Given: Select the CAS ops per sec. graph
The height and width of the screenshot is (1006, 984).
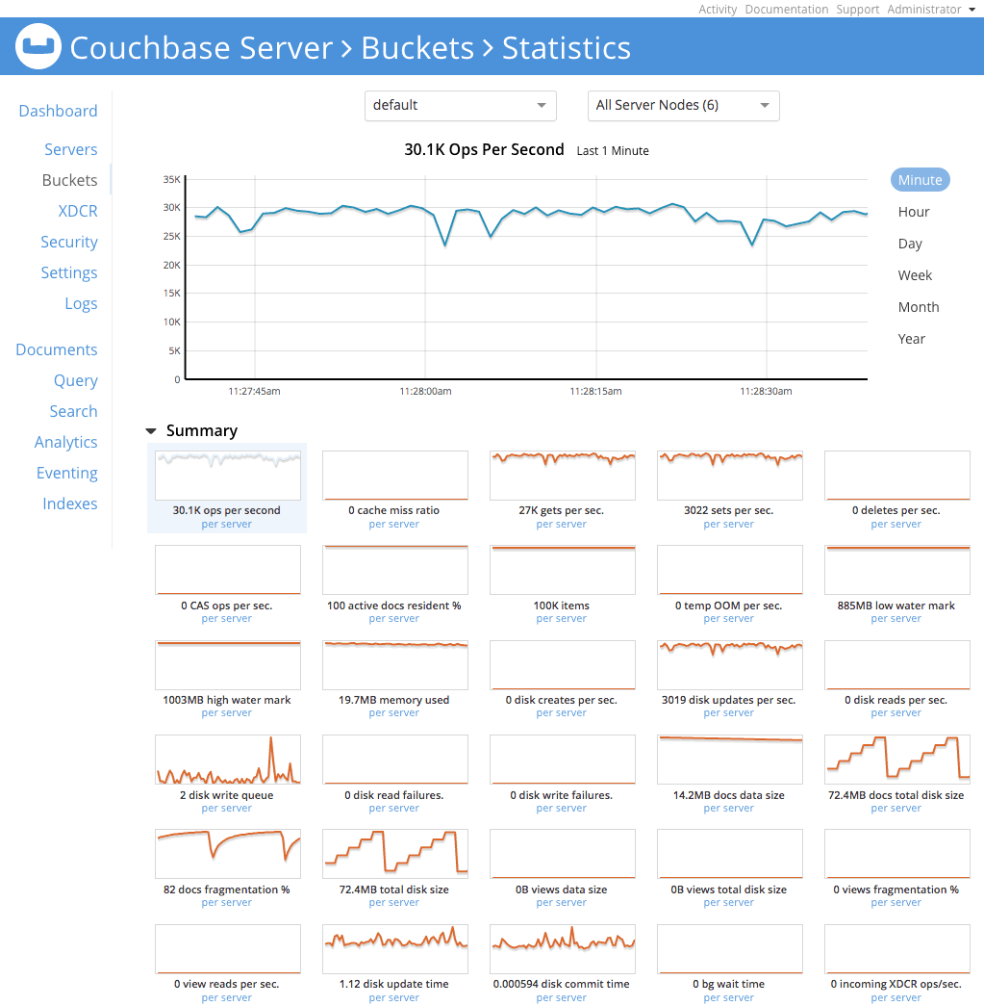Looking at the screenshot, I should click(228, 570).
